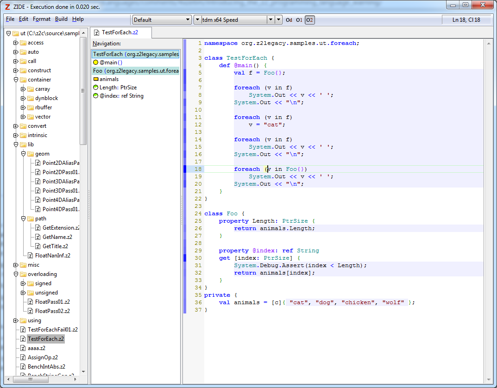Viewport: 497px width, 388px height.
Task: Open the Format menu
Action: [x=42, y=19]
